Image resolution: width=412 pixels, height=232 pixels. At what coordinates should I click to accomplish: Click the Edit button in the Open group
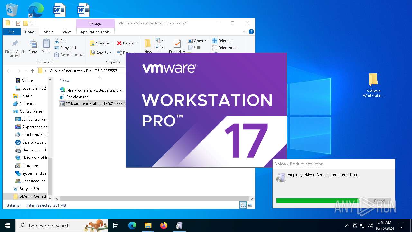point(194,48)
